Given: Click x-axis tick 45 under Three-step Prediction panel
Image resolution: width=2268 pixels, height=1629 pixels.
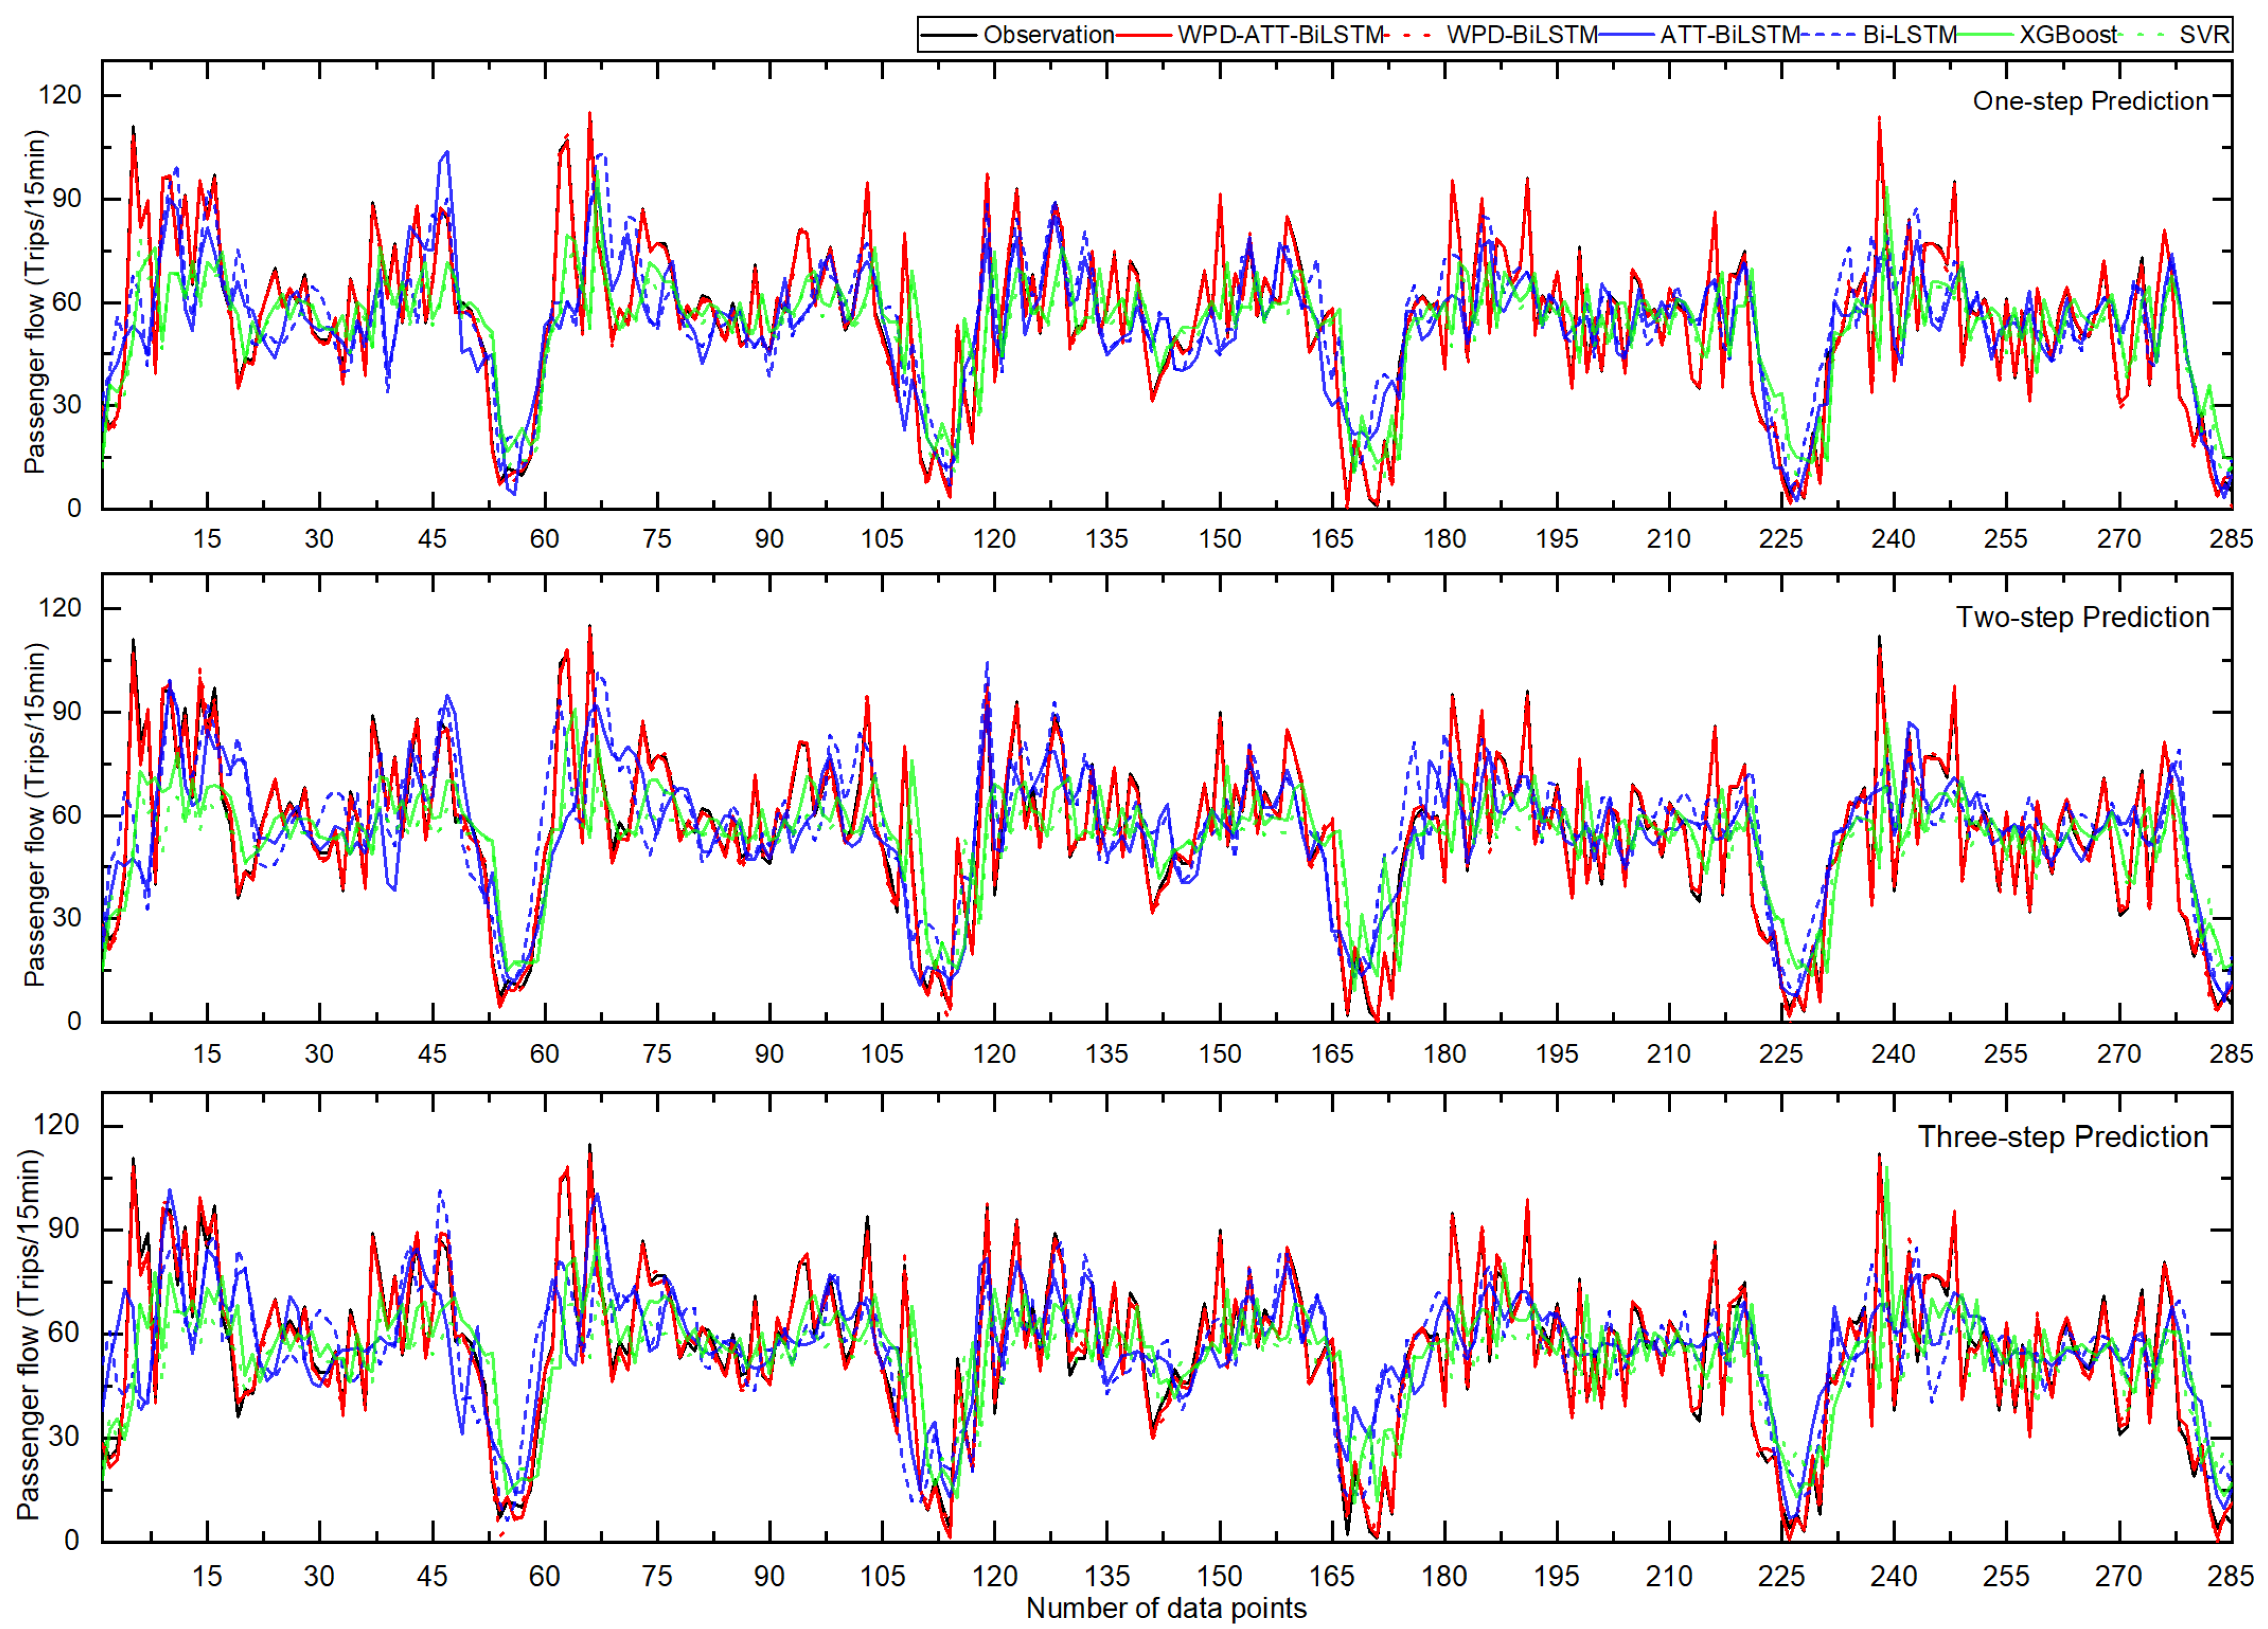Looking at the screenshot, I should 432,1576.
